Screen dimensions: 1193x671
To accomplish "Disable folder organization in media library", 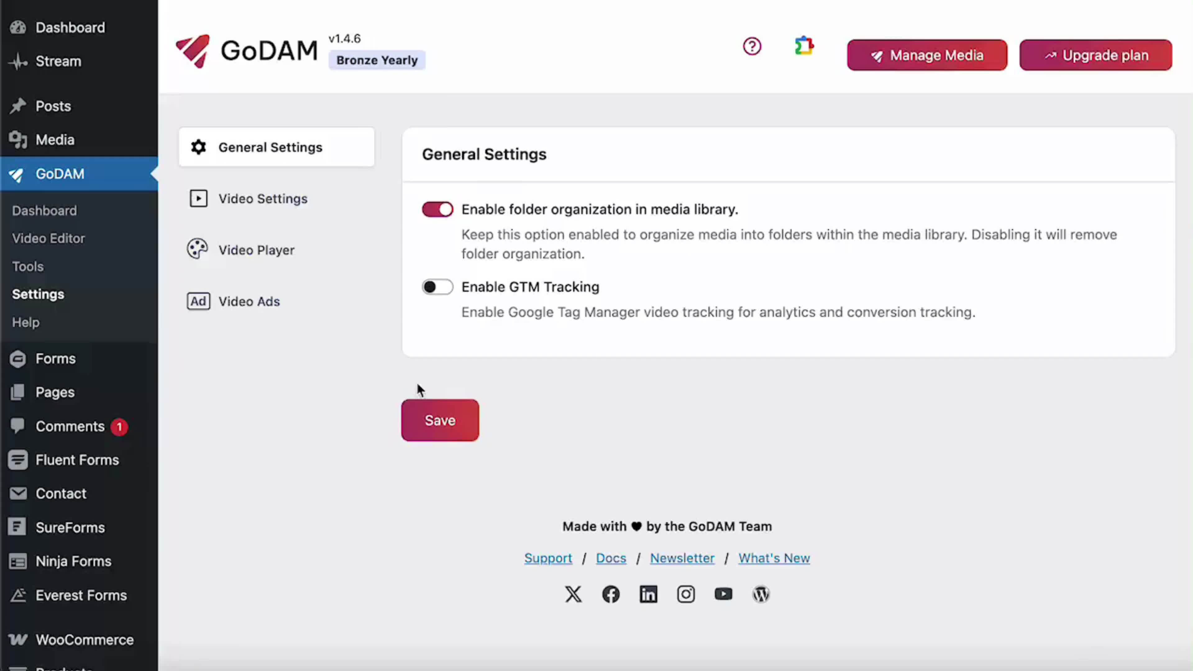I will (x=437, y=209).
